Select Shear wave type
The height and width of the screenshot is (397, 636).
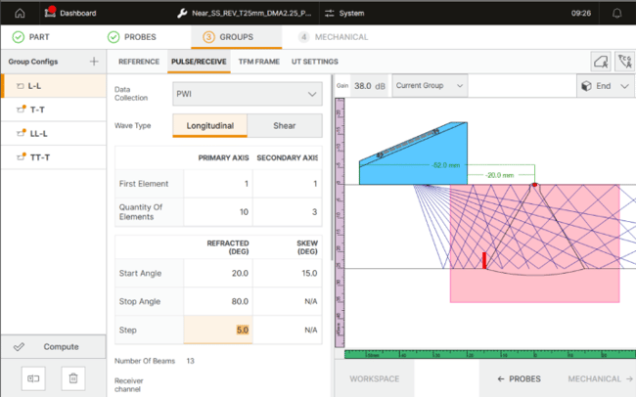point(285,125)
